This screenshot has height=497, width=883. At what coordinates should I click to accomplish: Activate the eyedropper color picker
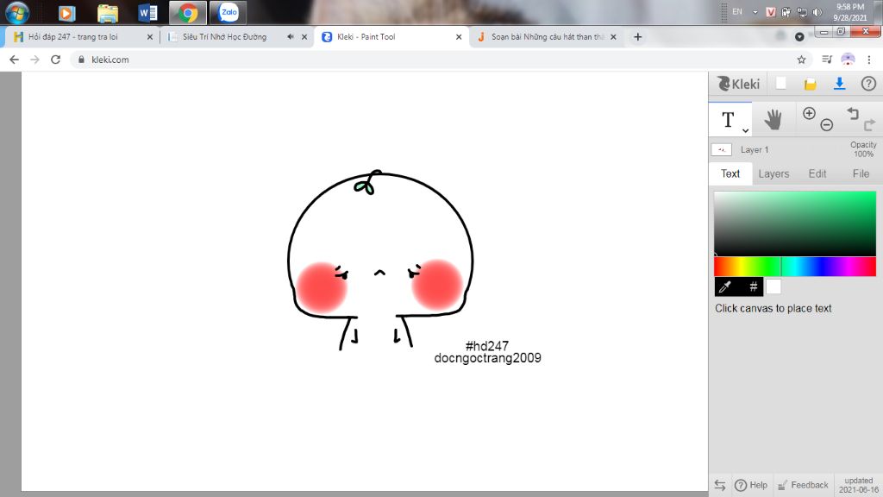click(725, 286)
